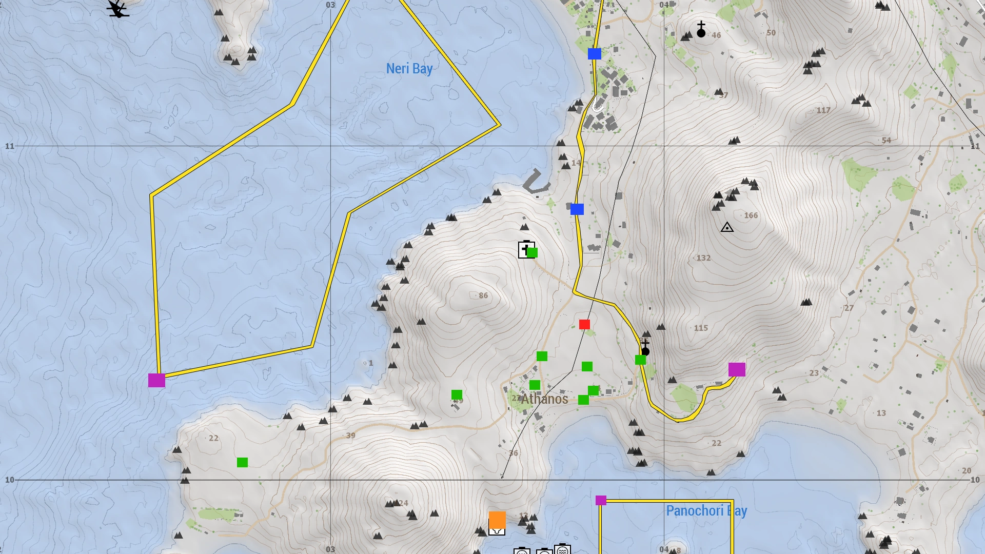The image size is (985, 554).
Task: Select magenta marker at Panochori Bay rectangle corner
Action: (x=601, y=500)
